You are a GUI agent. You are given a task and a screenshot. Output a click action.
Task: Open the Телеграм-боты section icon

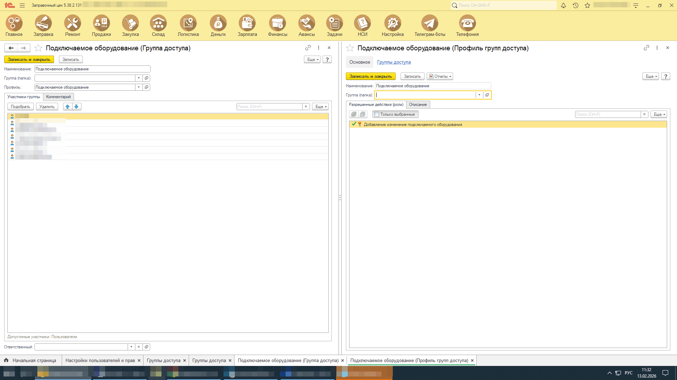[x=429, y=23]
